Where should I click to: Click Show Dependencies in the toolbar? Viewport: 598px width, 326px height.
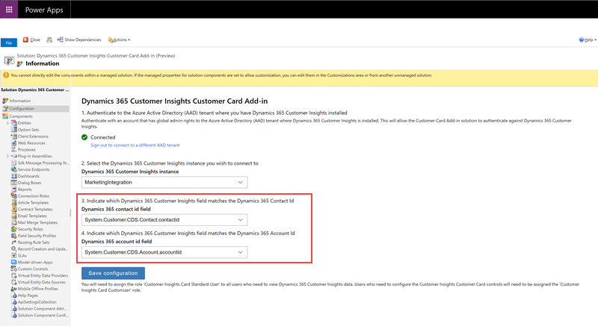click(x=79, y=40)
